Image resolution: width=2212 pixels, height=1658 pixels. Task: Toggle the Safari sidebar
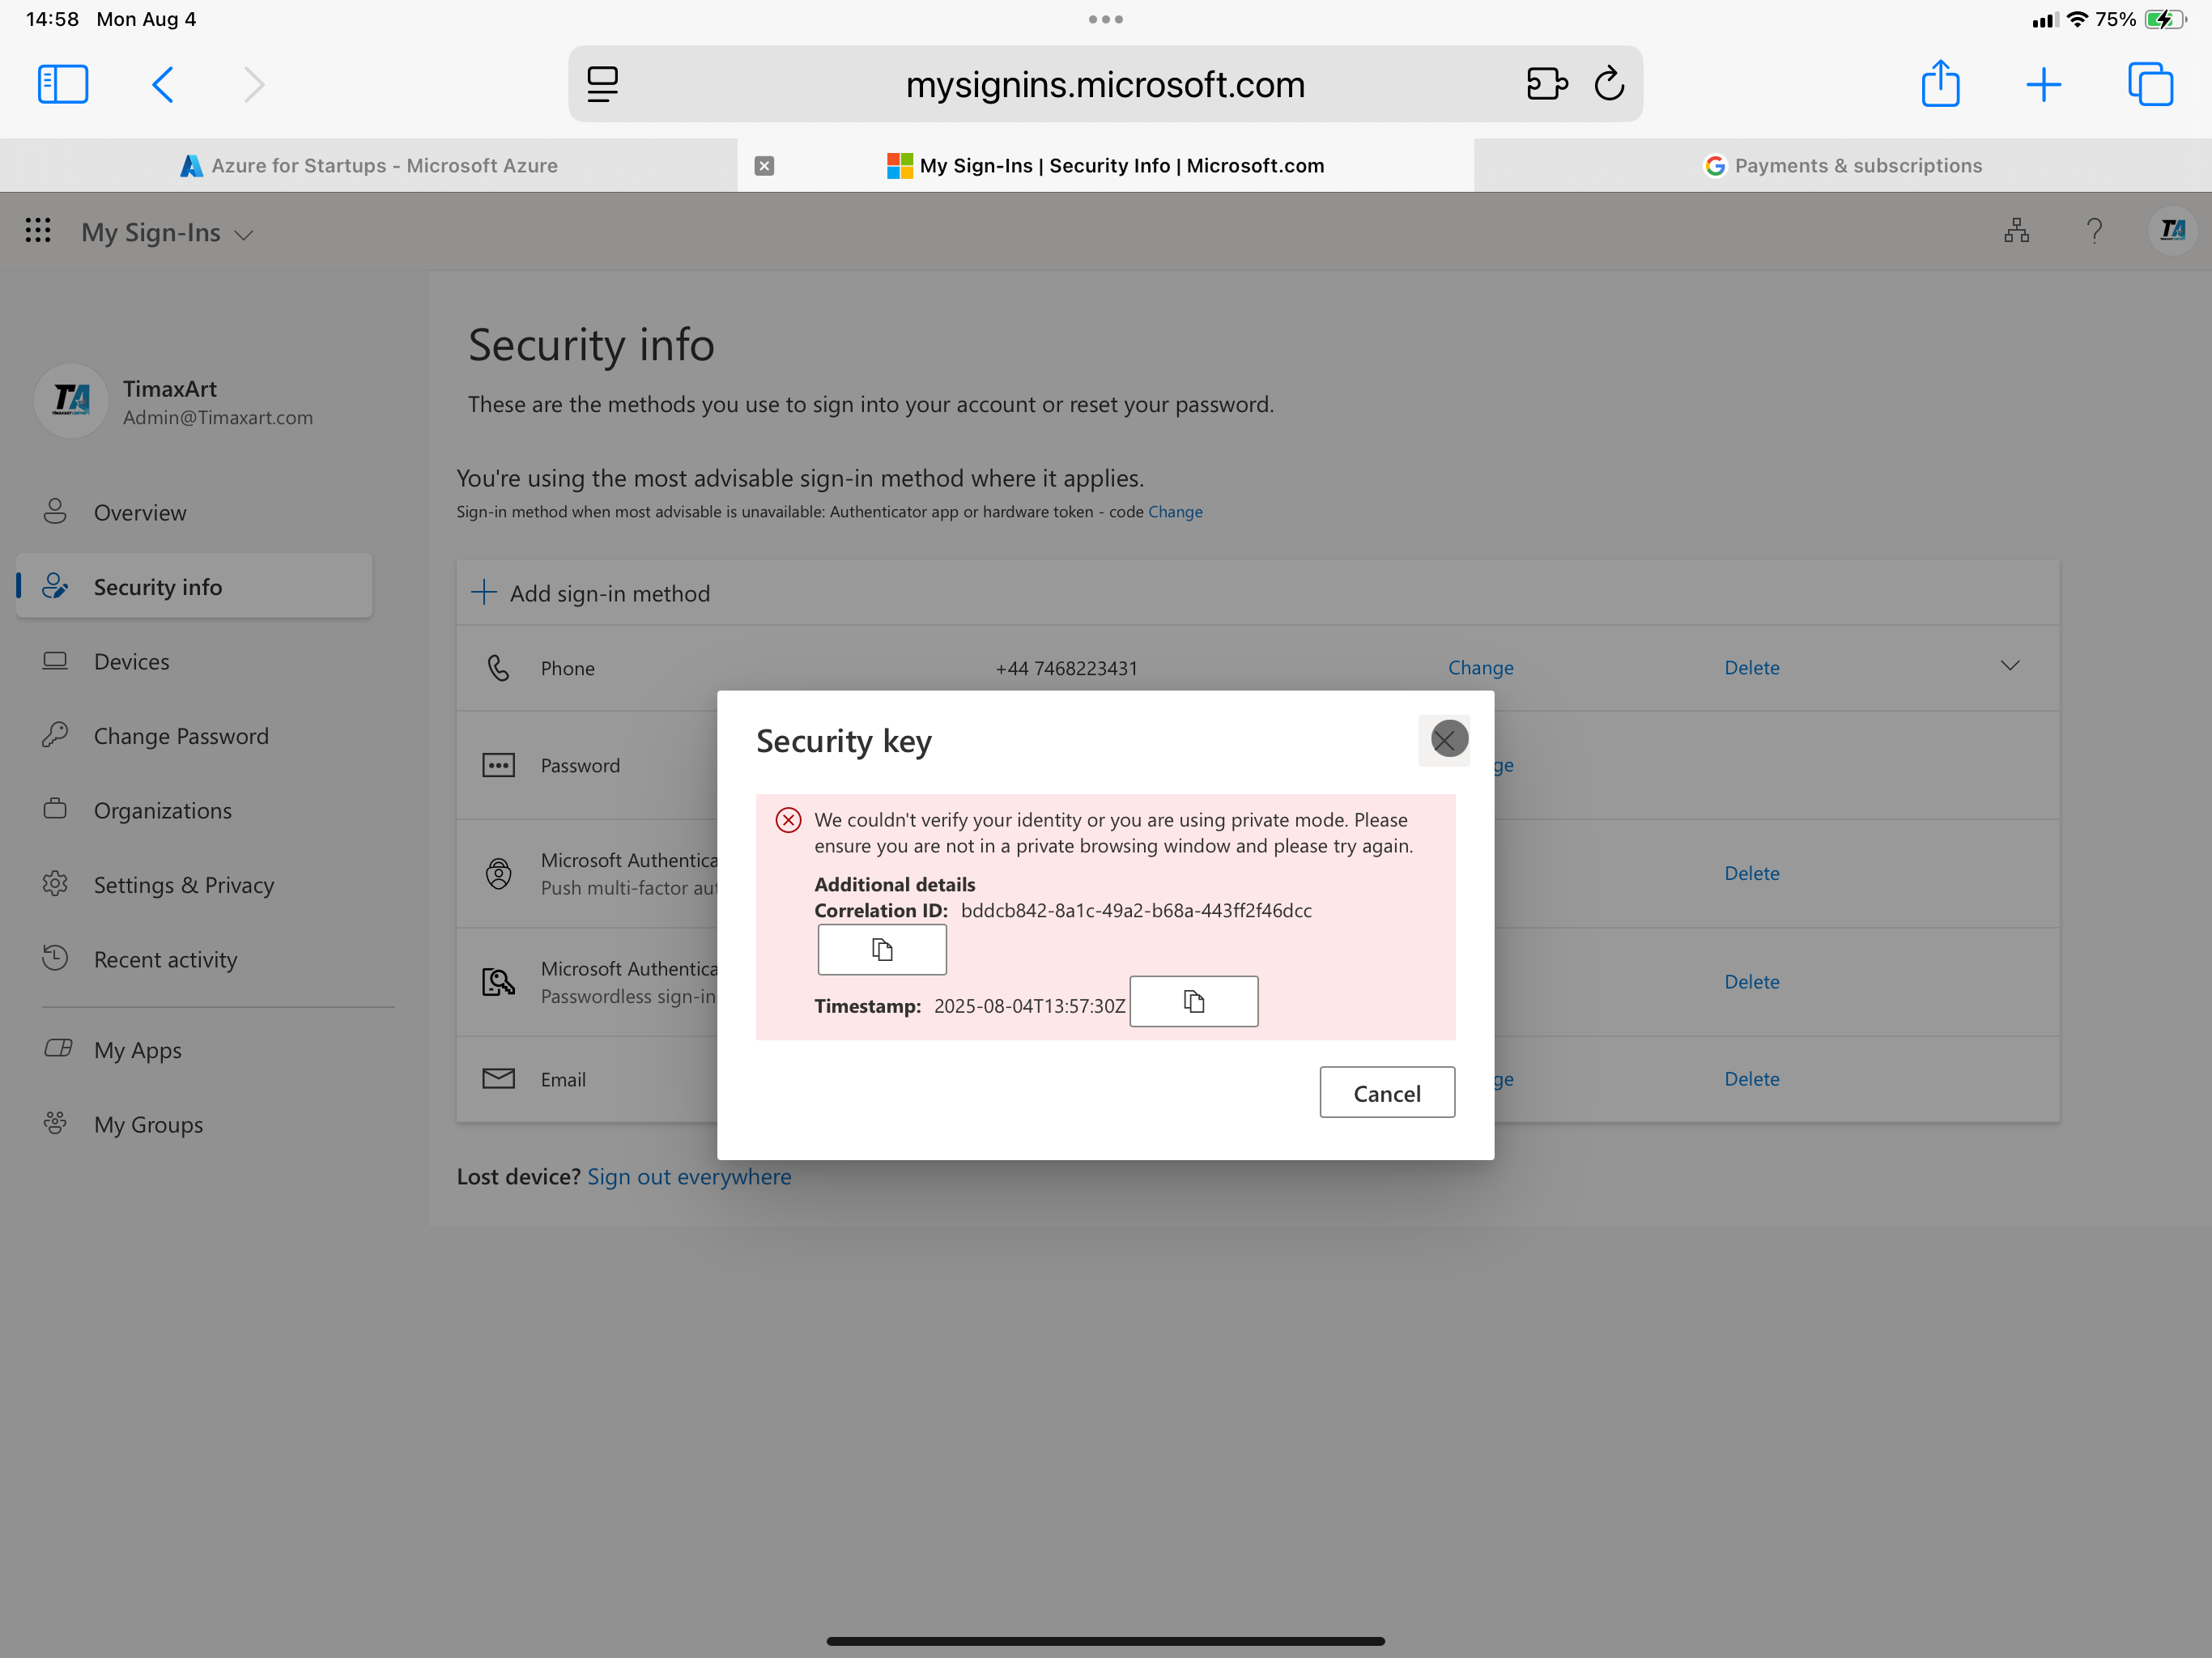click(x=63, y=84)
